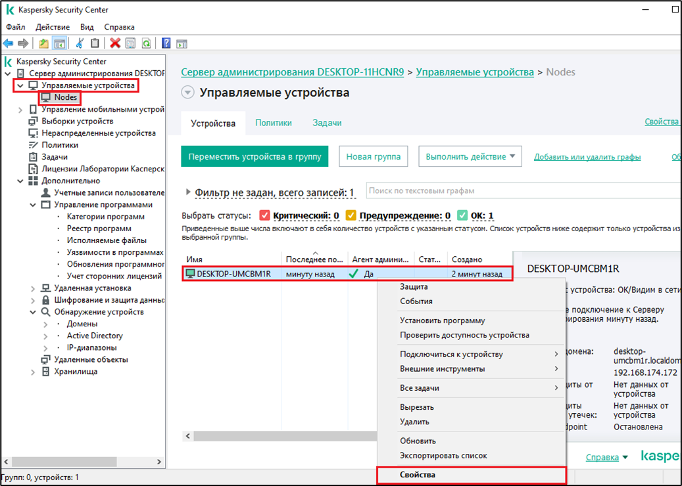Viewport: 682px width, 486px height.
Task: Click the red X Delete toolbar icon
Action: click(x=115, y=43)
